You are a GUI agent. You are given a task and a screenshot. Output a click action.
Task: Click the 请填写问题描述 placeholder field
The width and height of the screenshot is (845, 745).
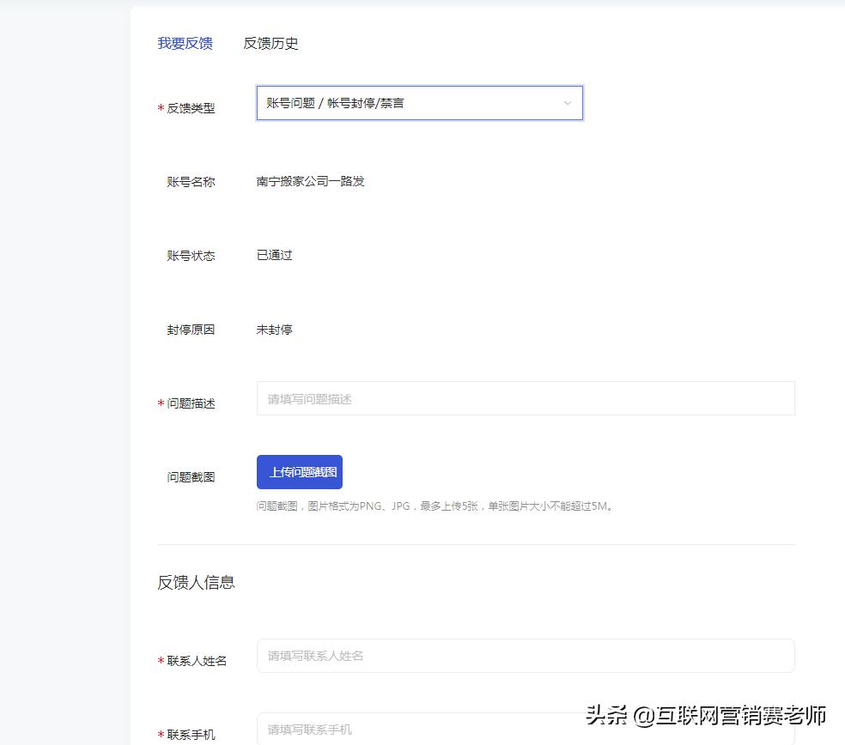click(526, 397)
